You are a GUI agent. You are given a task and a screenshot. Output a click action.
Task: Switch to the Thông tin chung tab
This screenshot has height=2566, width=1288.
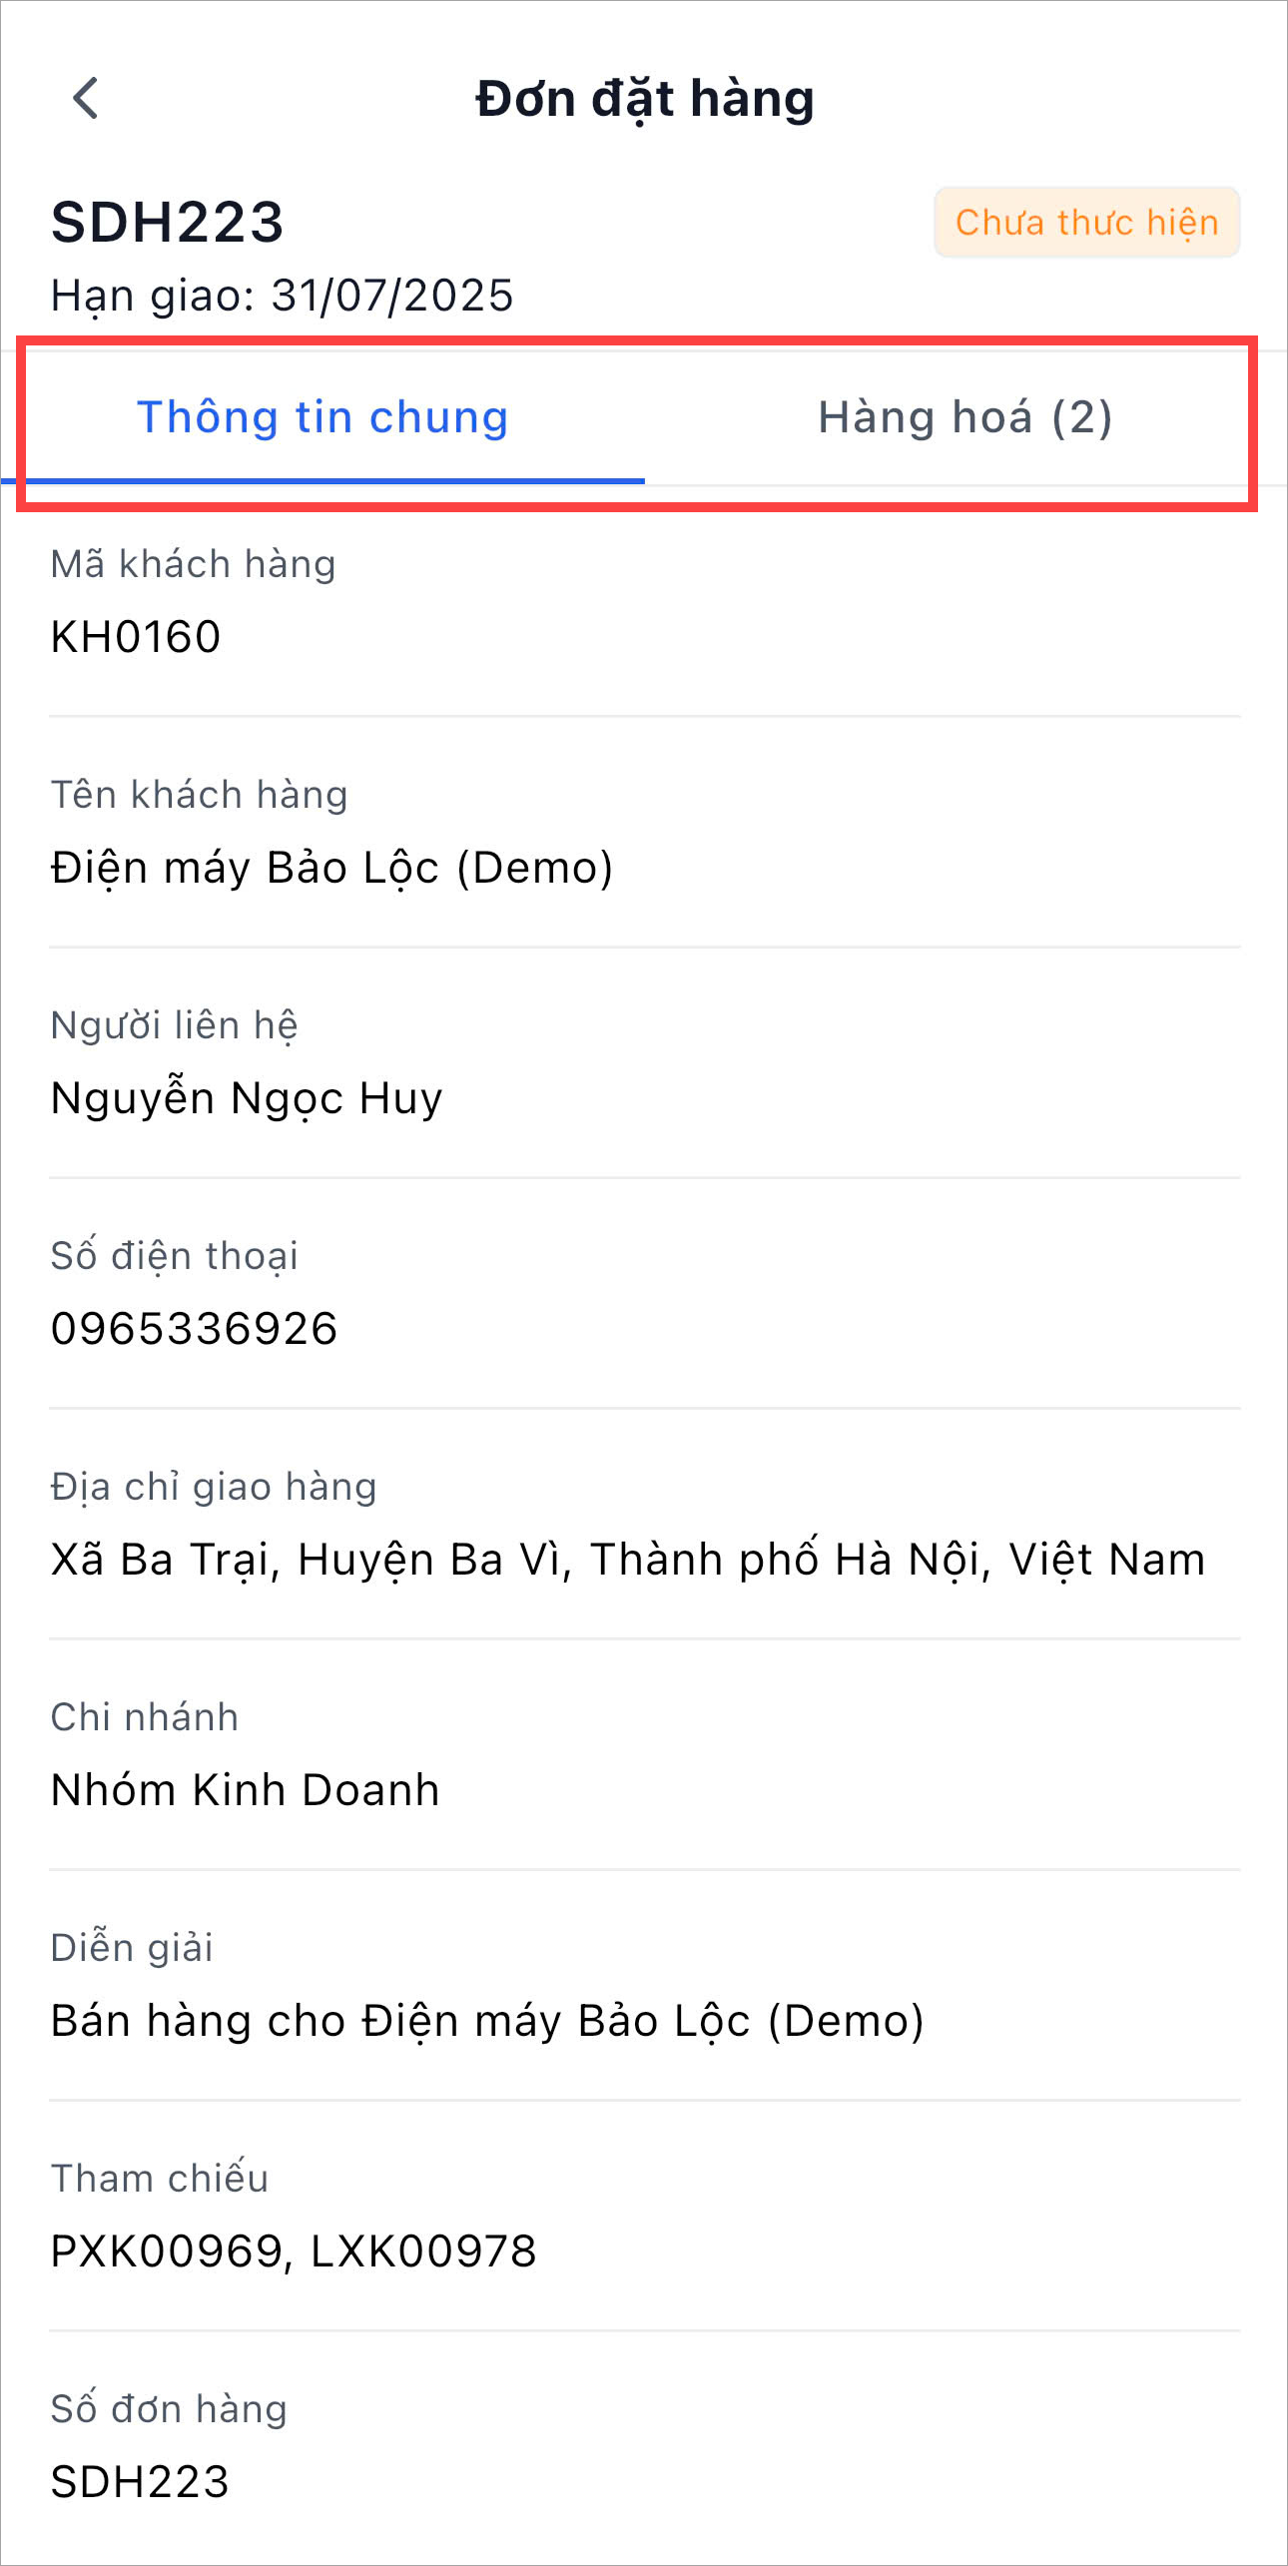tap(322, 417)
